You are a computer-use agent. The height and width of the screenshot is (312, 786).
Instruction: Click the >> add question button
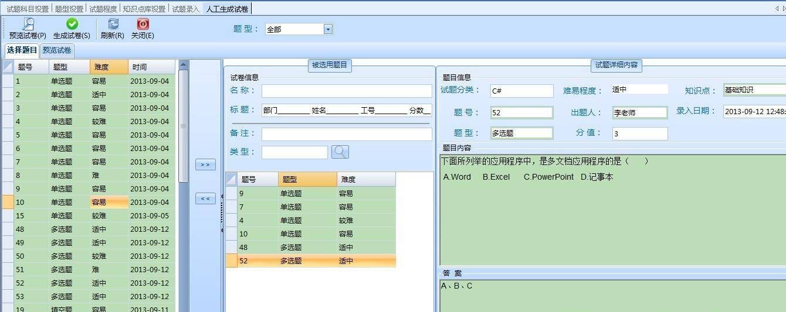(205, 165)
